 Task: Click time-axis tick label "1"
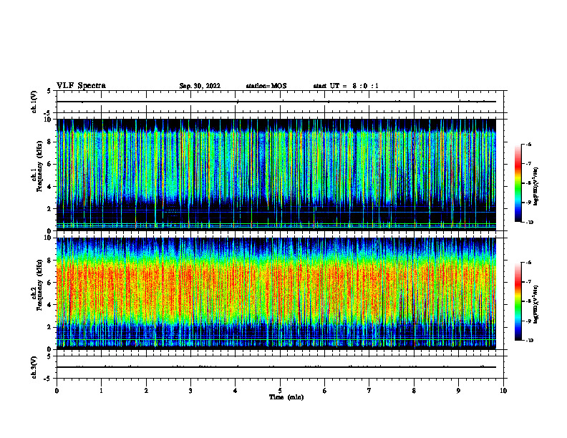pos(101,391)
